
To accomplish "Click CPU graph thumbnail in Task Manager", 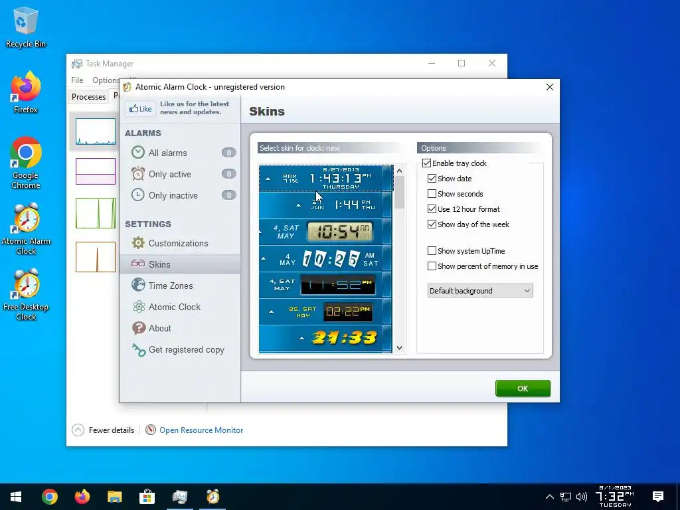I will (x=96, y=131).
